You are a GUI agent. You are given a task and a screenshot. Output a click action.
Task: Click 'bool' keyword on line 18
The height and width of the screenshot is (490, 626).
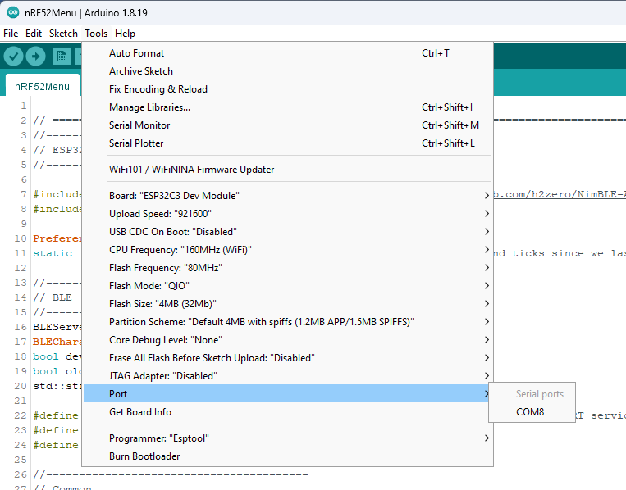point(45,356)
